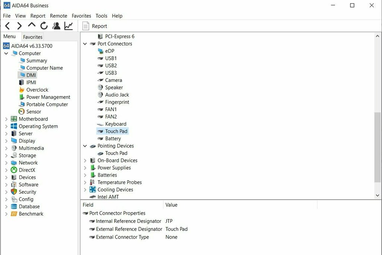Collapse the Computer tree node
382x255 pixels.
[x=6, y=53]
